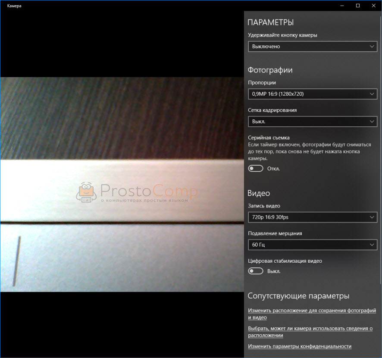The width and height of the screenshot is (382, 358).
Task: Enable the Серийная съемка toggle
Action: point(256,169)
